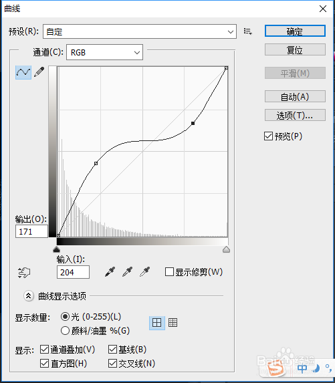Click the 输入(I) input value field
The height and width of the screenshot is (383, 335).
(x=73, y=272)
